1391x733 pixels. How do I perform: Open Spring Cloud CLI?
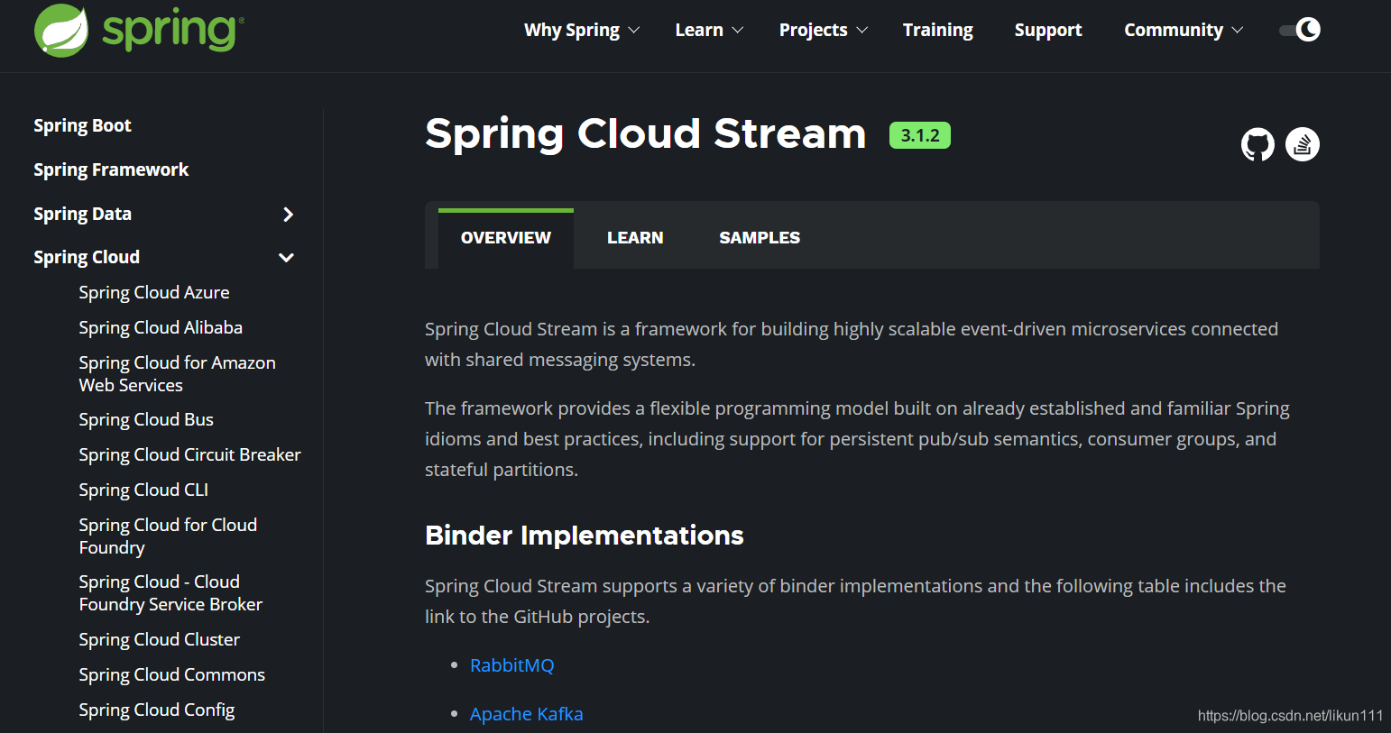pos(143,490)
